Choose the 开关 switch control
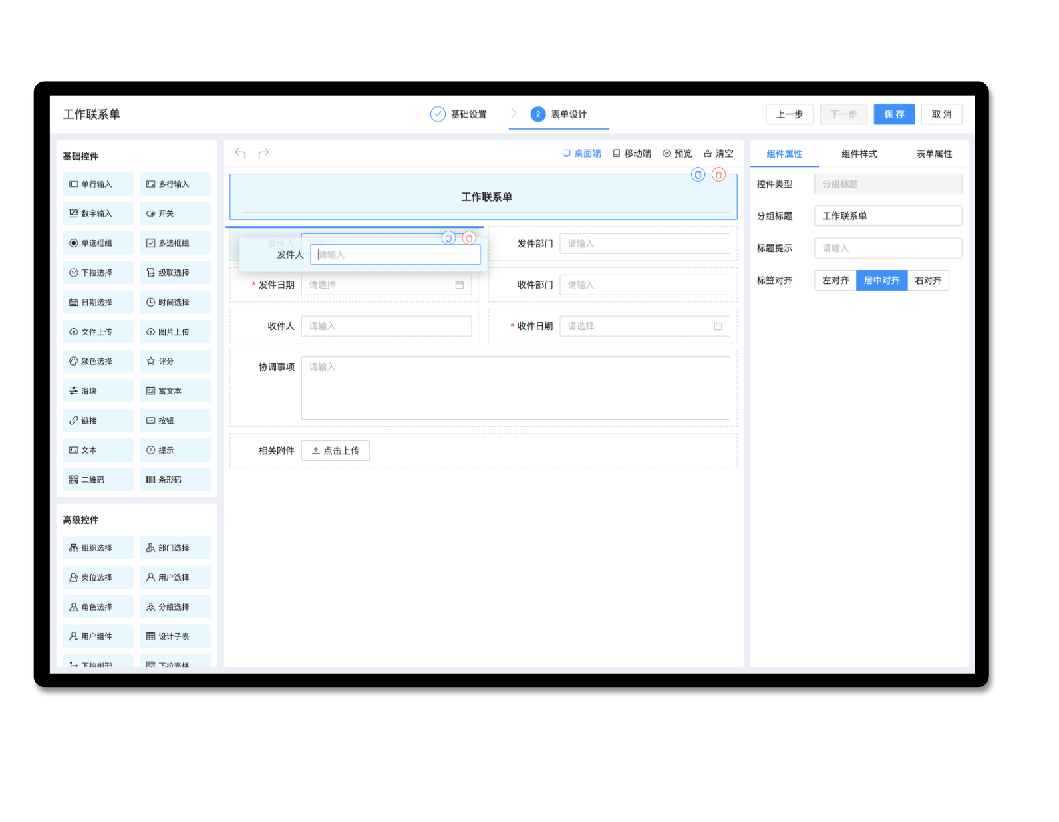Image resolution: width=1059 pixels, height=822 pixels. tap(175, 213)
